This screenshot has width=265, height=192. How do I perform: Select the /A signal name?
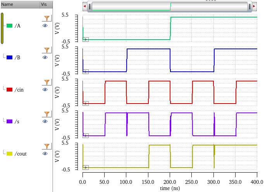[17, 26]
